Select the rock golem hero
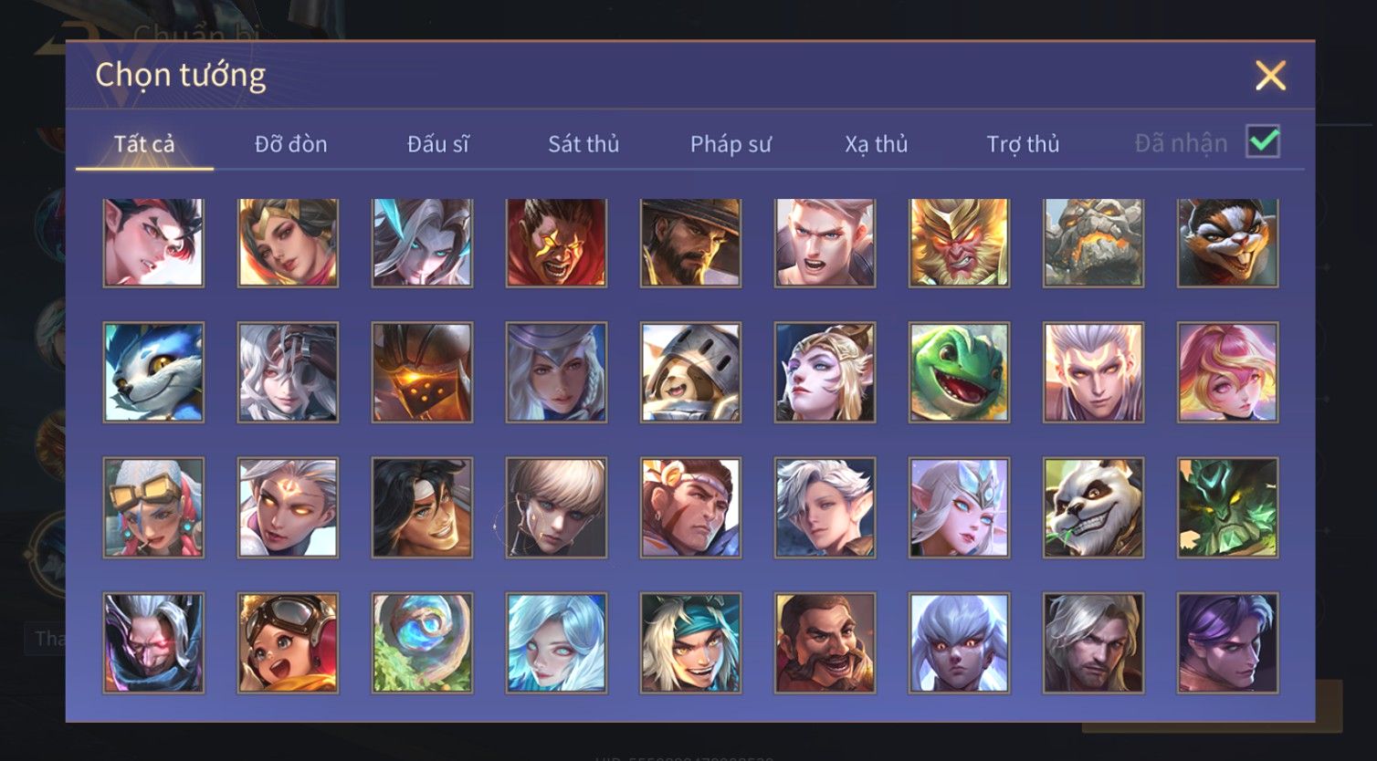1377x761 pixels. (x=1093, y=244)
